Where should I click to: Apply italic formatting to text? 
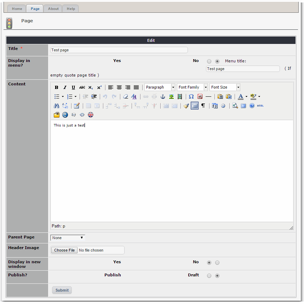[x=65, y=88]
